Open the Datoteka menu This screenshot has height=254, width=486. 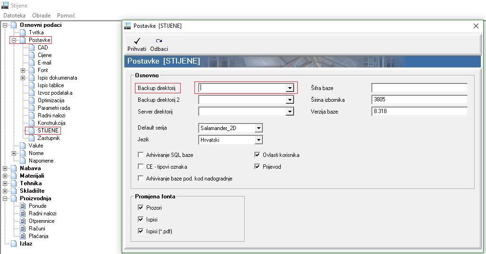point(14,15)
